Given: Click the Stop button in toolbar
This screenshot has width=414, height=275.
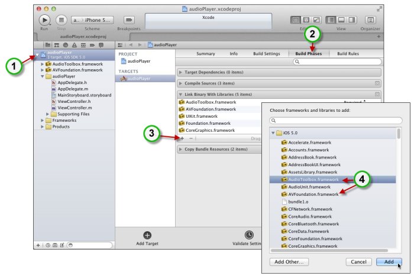Looking at the screenshot, I should (62, 20).
